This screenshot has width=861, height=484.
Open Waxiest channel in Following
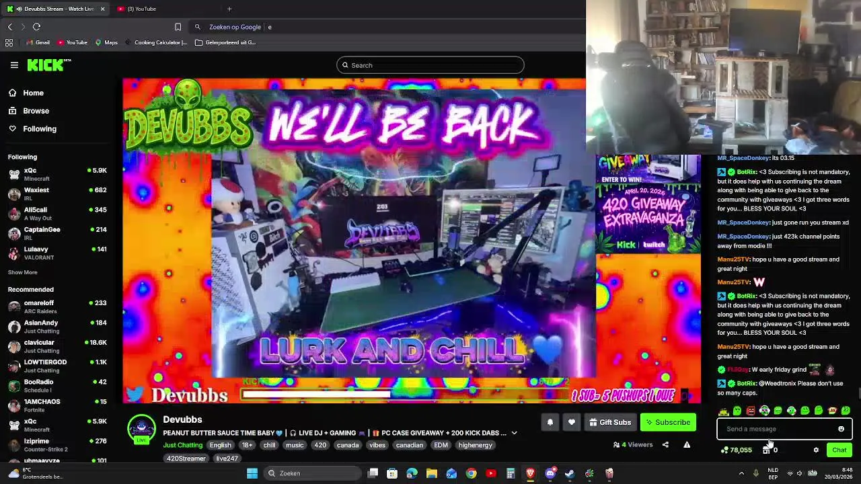click(57, 194)
